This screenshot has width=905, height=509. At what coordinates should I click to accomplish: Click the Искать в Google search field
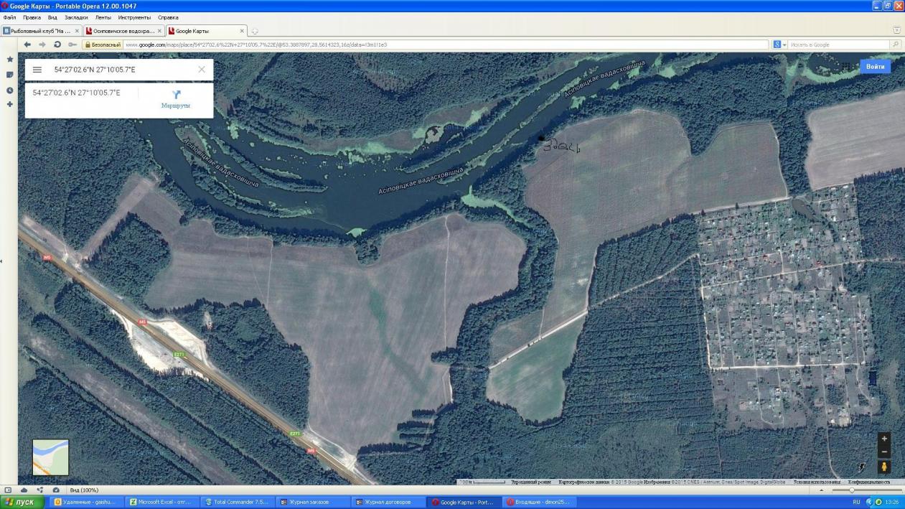(836, 45)
